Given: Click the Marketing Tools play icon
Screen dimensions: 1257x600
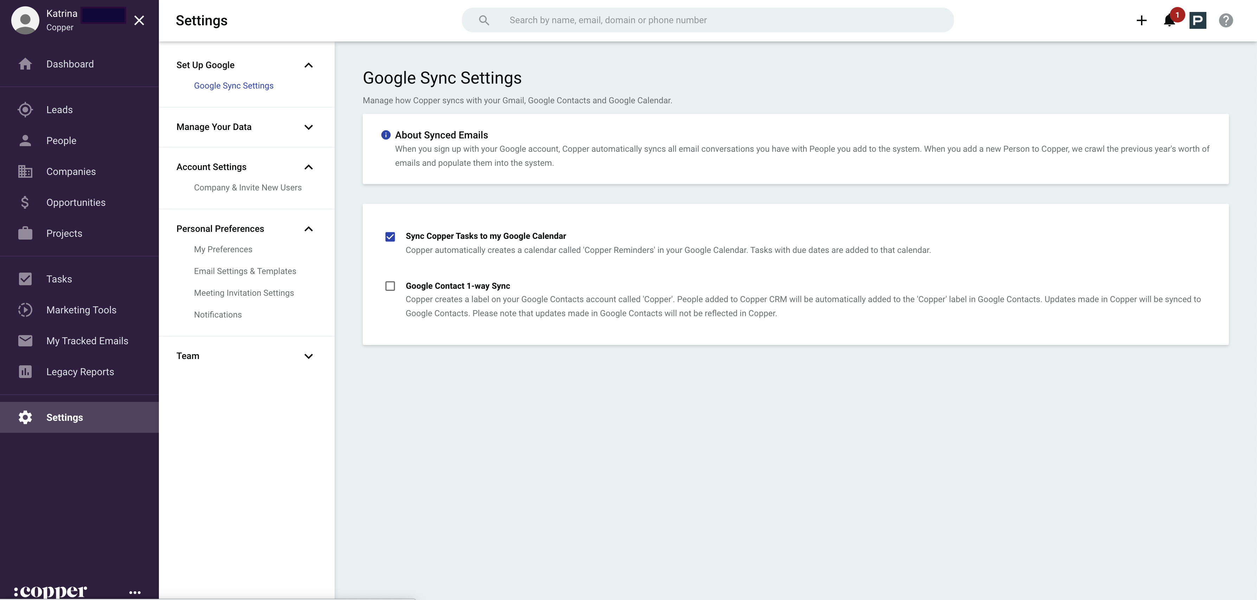Looking at the screenshot, I should click(x=25, y=310).
